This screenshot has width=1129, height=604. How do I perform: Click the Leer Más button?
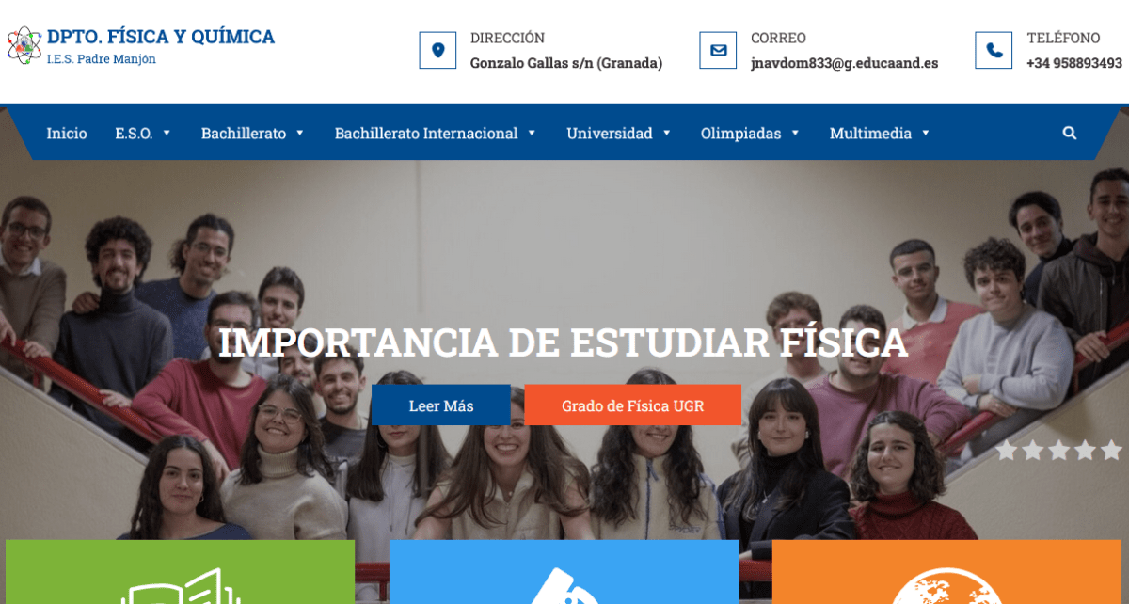pos(441,405)
